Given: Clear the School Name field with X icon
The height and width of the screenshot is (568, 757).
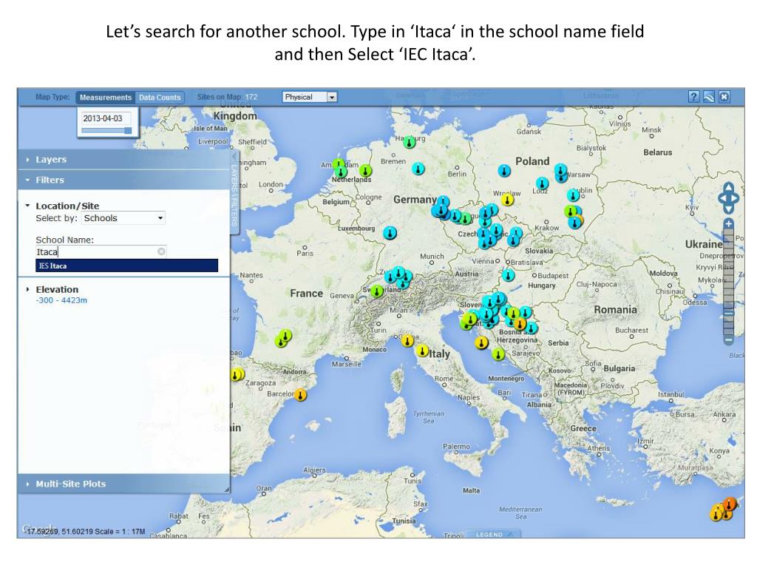Looking at the screenshot, I should [x=161, y=251].
